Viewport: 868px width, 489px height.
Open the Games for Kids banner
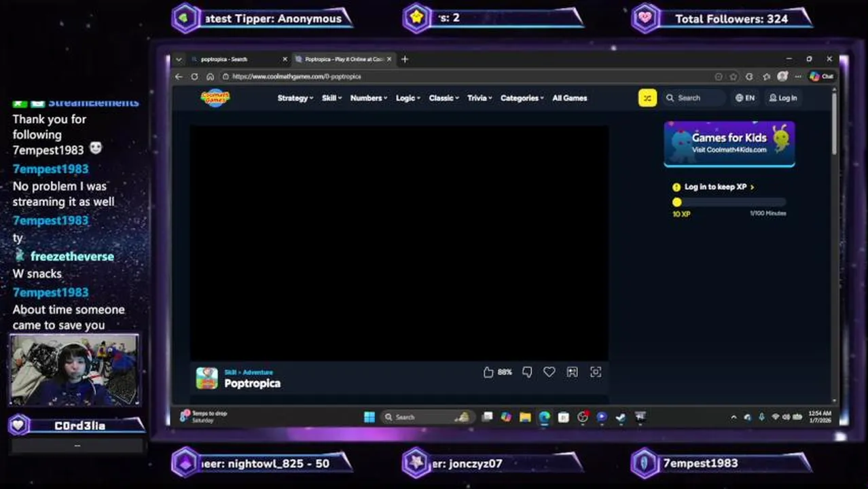pyautogui.click(x=729, y=144)
